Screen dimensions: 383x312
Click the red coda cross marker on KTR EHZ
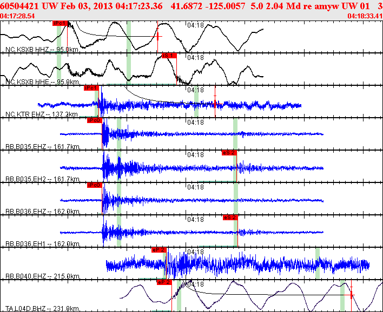coord(215,104)
